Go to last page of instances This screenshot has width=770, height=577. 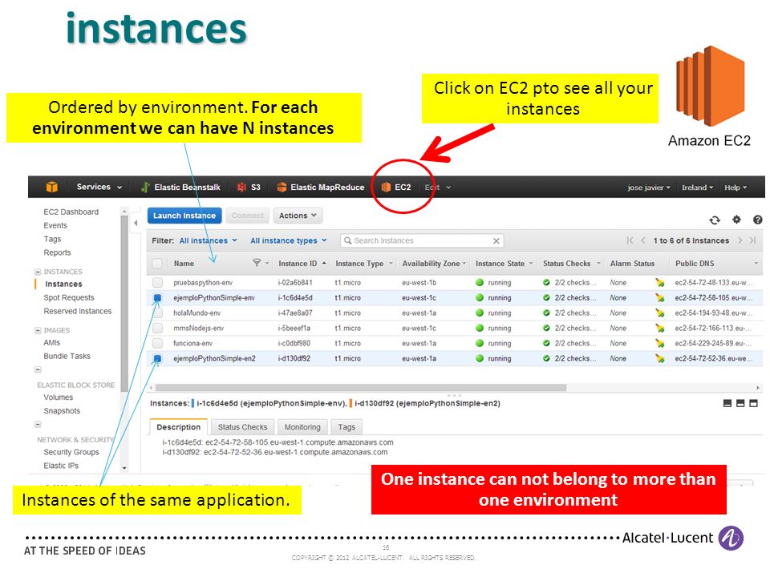coord(752,240)
